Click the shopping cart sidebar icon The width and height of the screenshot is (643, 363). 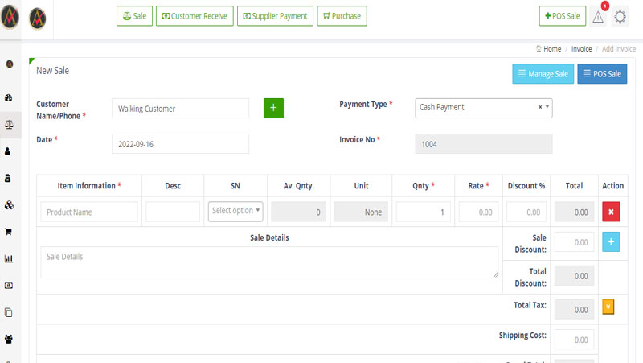click(x=9, y=232)
